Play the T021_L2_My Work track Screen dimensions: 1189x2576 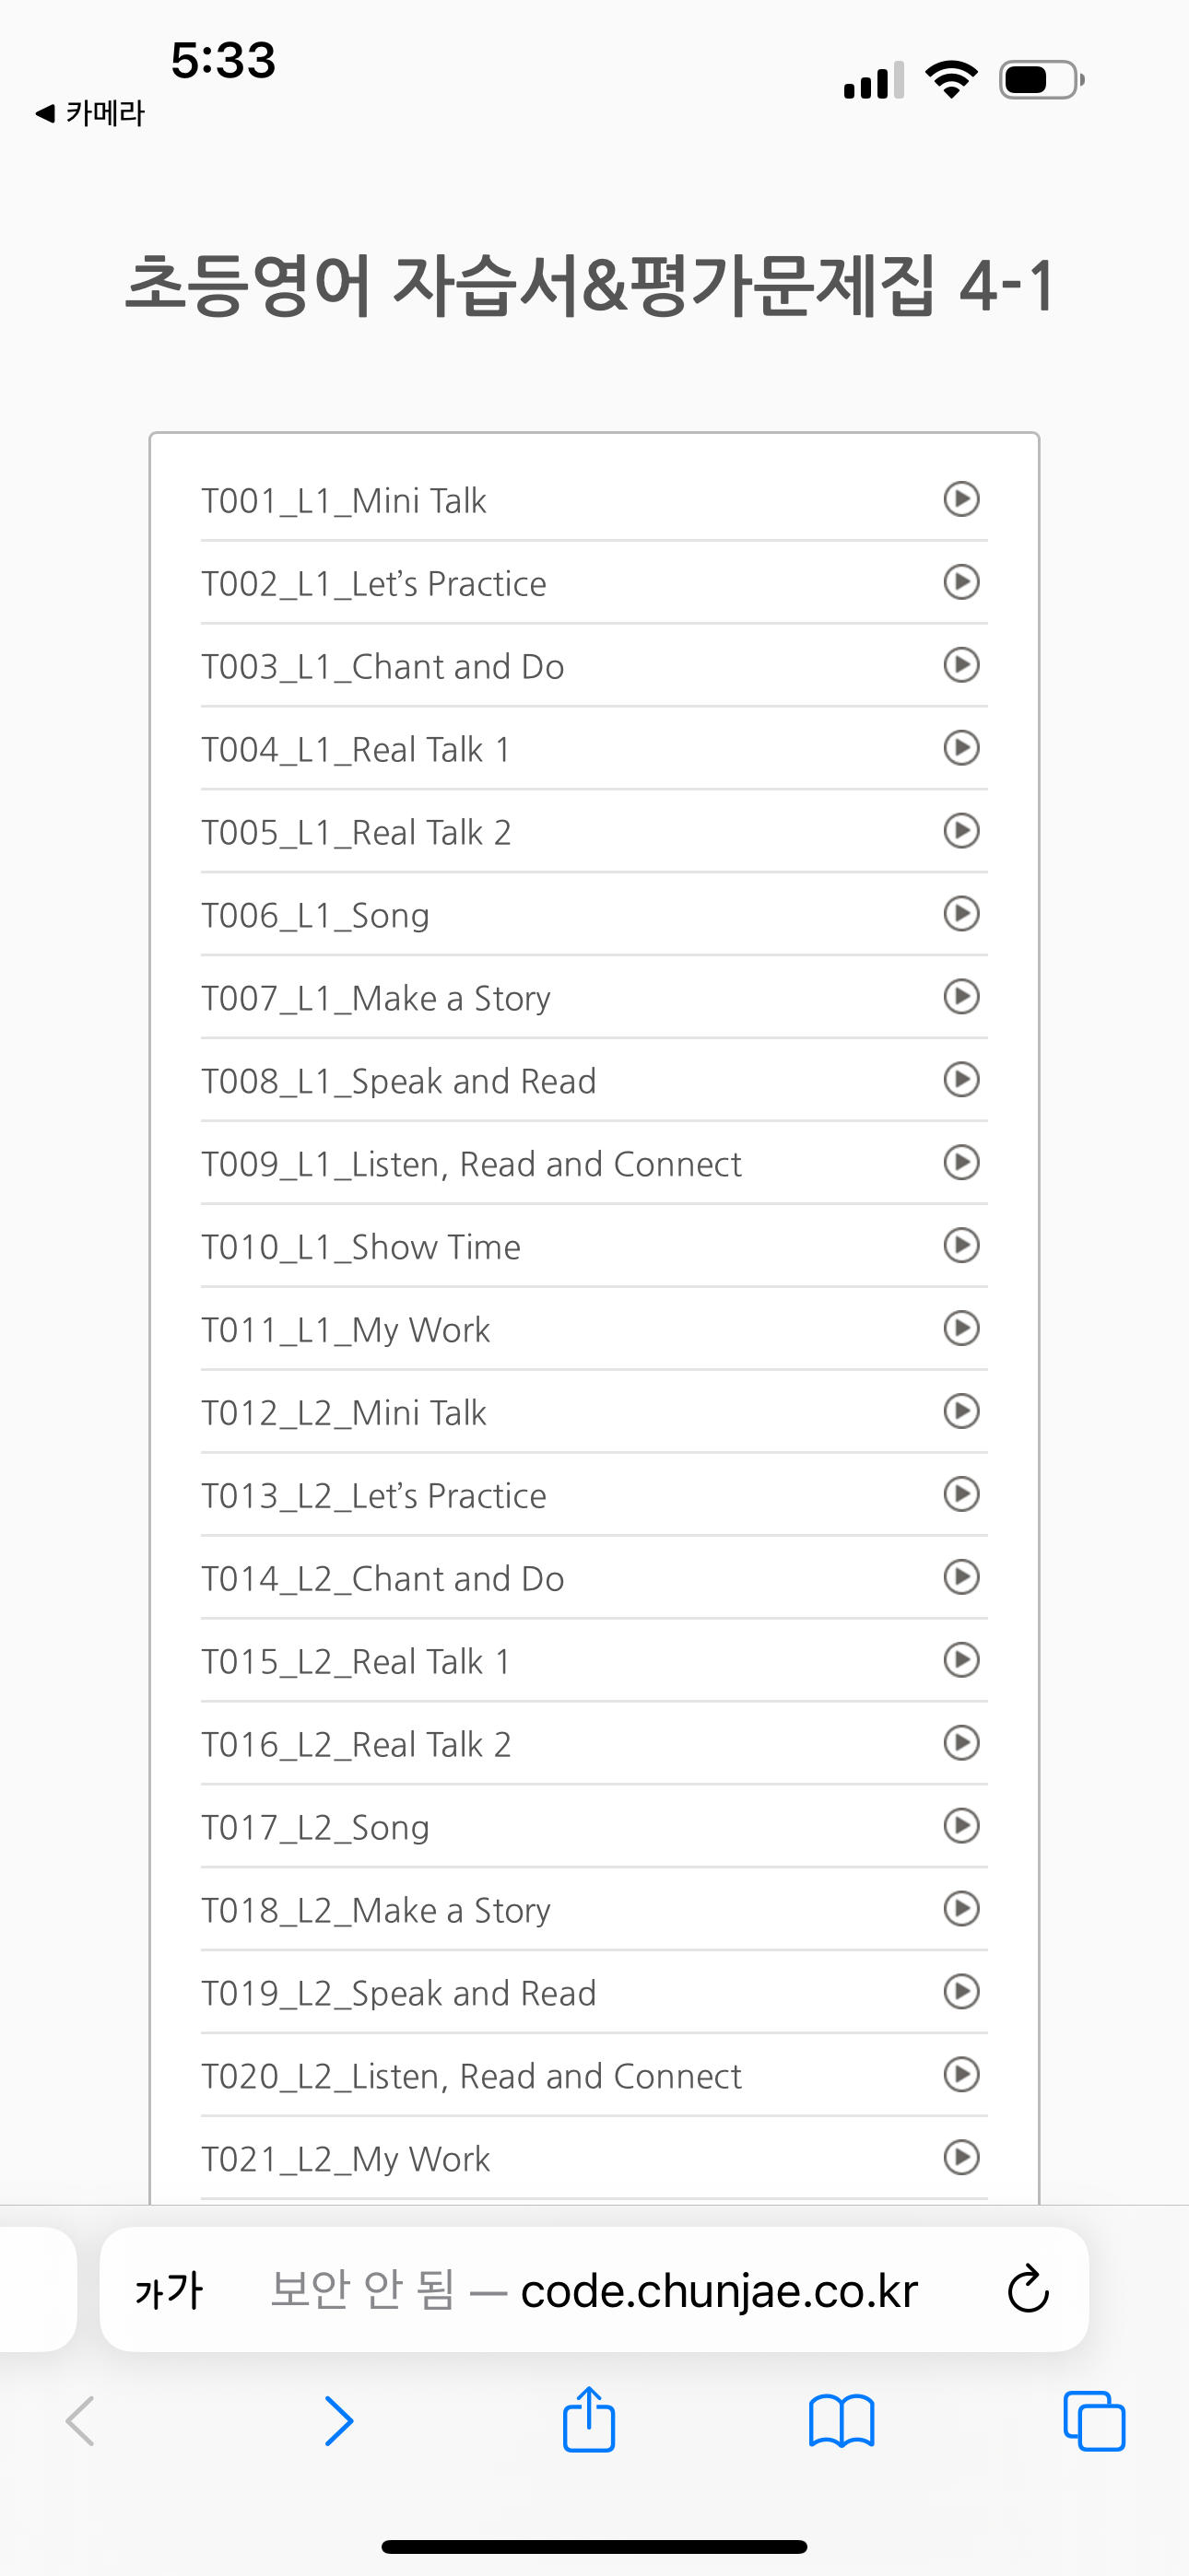pyautogui.click(x=960, y=2157)
